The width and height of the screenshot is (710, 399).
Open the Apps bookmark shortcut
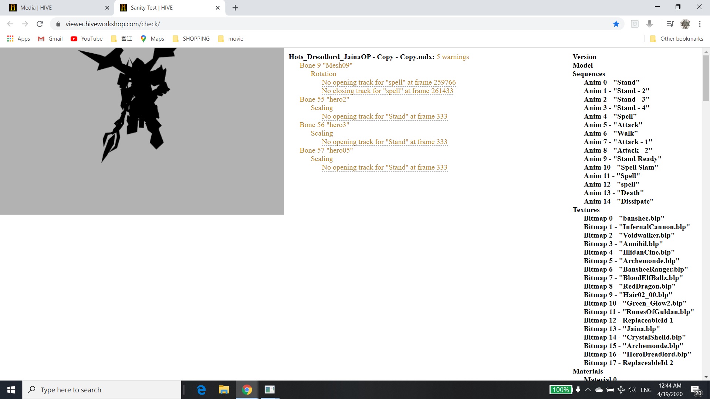click(18, 39)
